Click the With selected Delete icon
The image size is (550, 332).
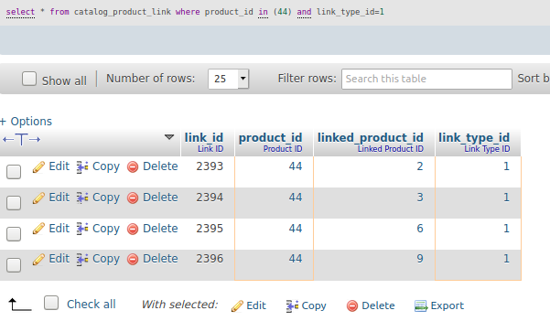click(x=352, y=306)
